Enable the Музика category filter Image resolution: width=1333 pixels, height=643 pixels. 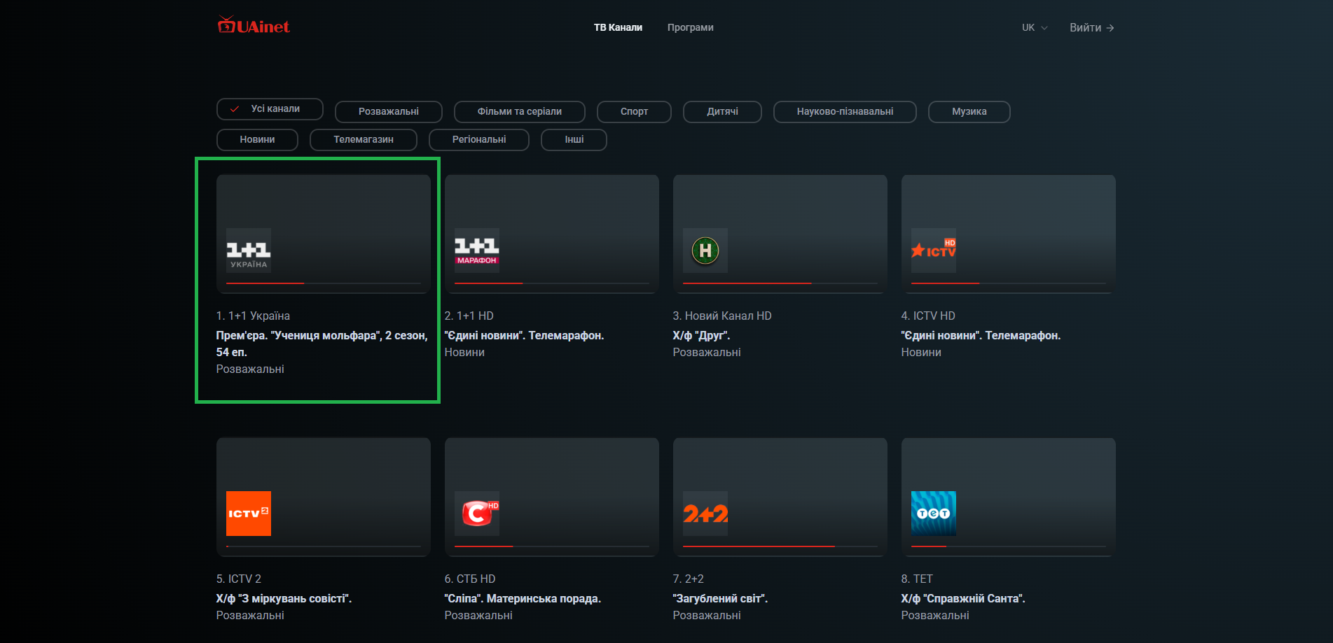(x=969, y=111)
